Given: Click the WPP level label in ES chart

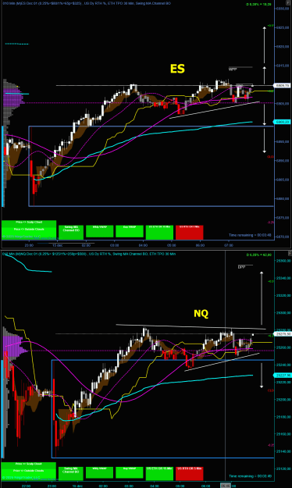Looking at the screenshot, I should click(x=233, y=69).
